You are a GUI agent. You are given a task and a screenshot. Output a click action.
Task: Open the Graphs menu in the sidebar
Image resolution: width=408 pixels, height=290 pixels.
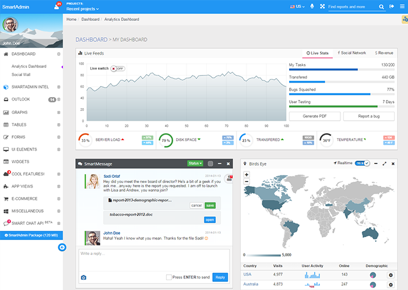[x=20, y=112]
